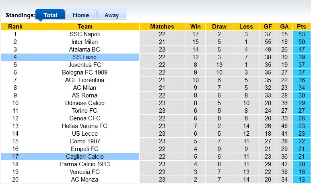311x184 pixels.
Task: Click ACF Fiorentina in standings
Action: 84,80
